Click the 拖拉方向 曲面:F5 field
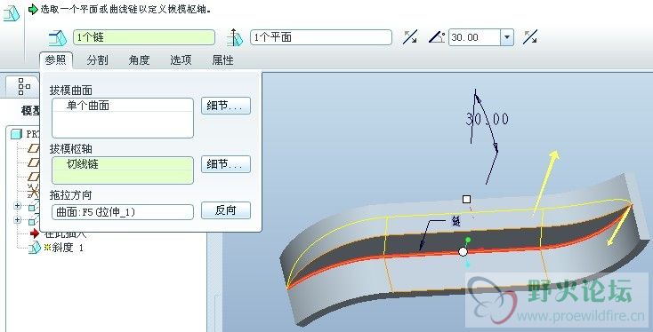Image resolution: width=653 pixels, height=332 pixels. tap(123, 212)
